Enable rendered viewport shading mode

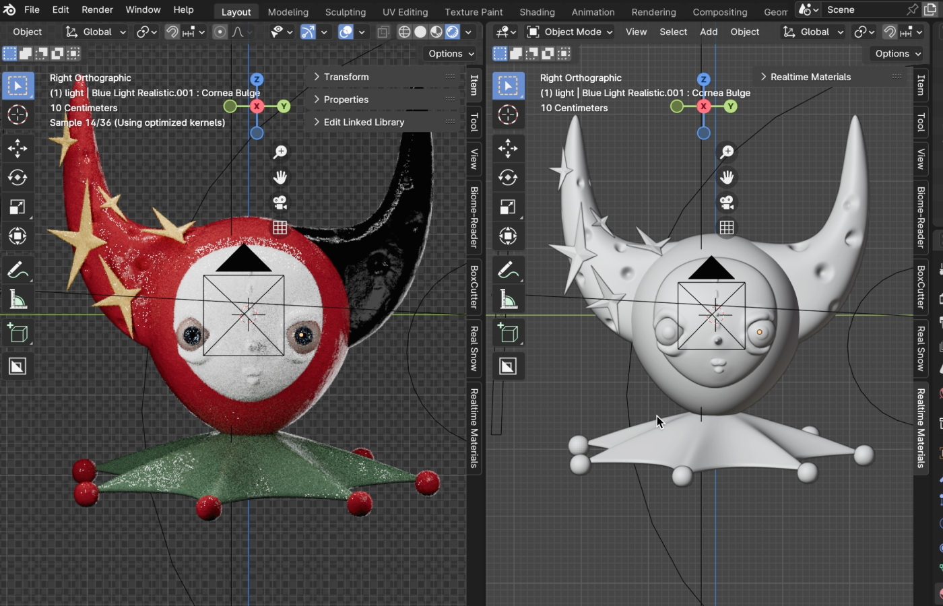click(453, 32)
